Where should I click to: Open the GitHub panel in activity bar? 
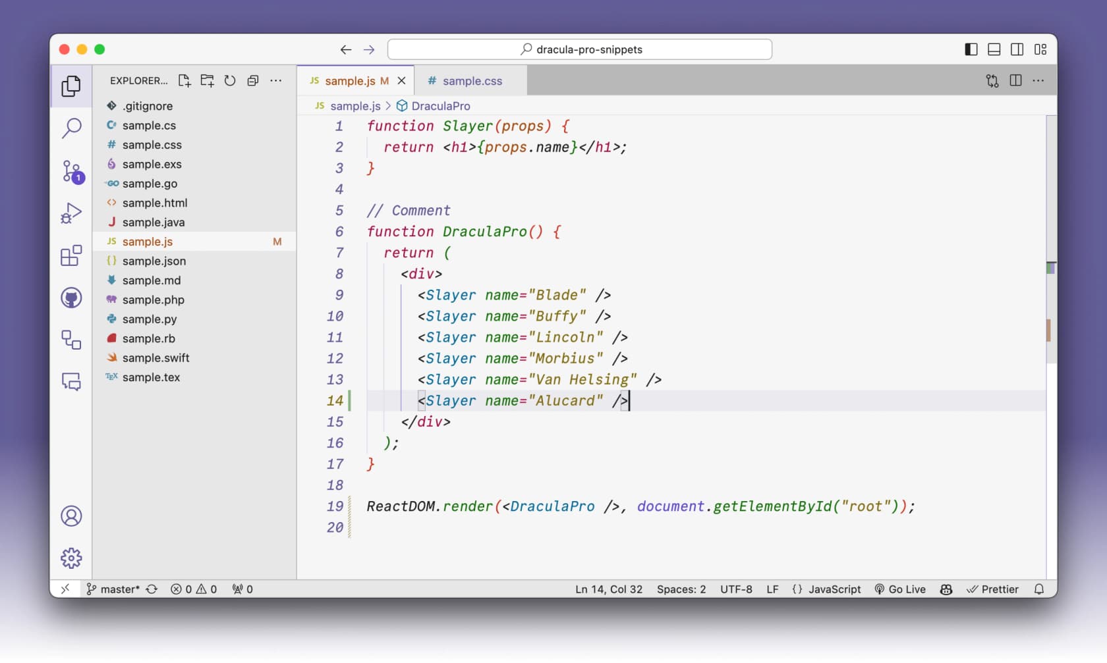pos(71,298)
